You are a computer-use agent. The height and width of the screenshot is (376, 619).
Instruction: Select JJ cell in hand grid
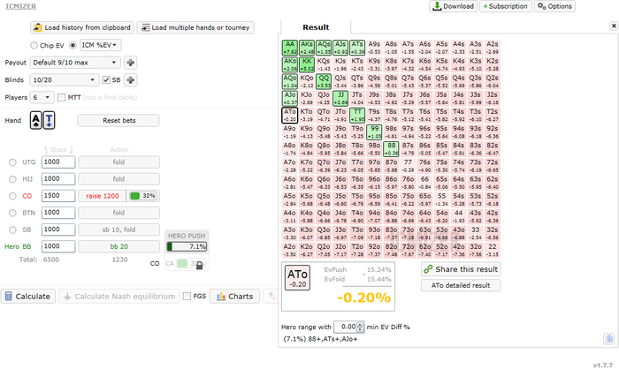point(340,99)
